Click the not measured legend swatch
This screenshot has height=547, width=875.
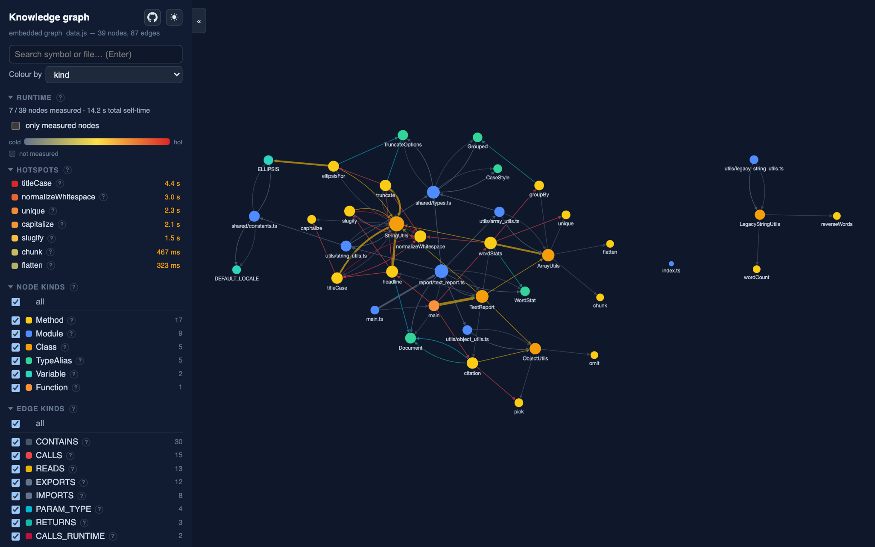click(12, 154)
